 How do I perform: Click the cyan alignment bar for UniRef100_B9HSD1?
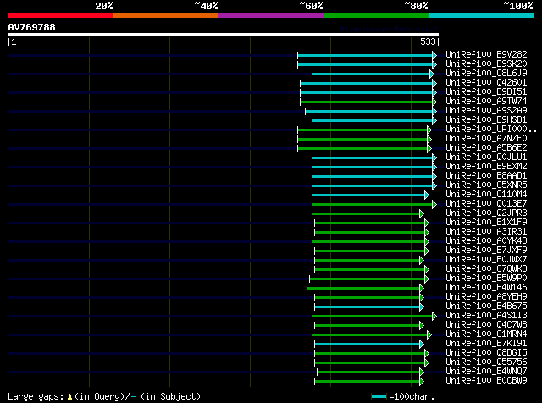click(x=372, y=120)
